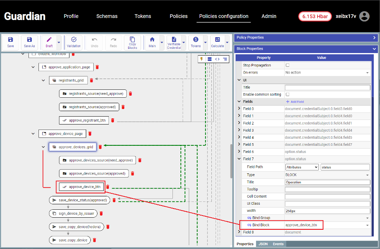Open the Schemas menu item

tap(107, 16)
